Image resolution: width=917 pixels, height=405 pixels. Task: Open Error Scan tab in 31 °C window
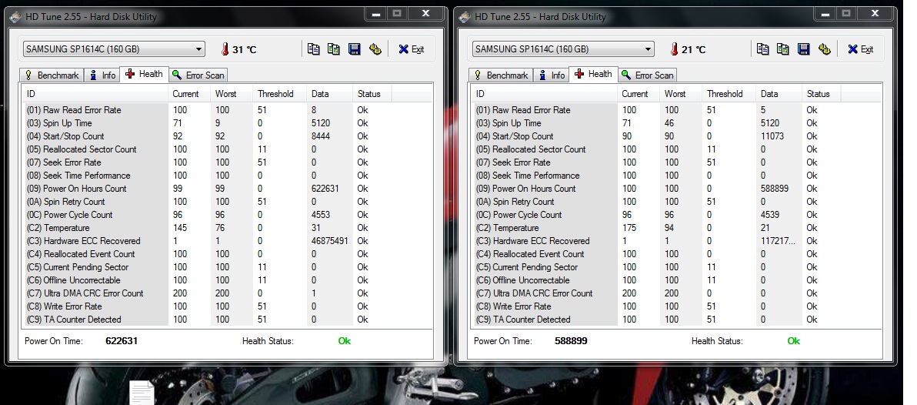(198, 75)
